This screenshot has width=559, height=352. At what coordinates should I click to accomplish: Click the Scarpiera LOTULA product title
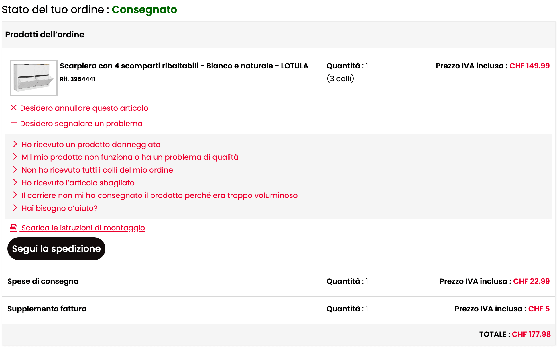(184, 66)
